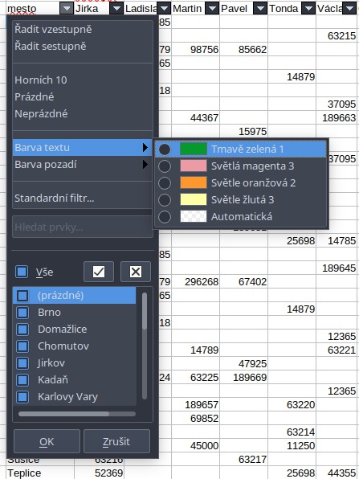Screen dimensions: 359x479
Task: Check the Karlovy Vary checkbox
Action: 22,397
